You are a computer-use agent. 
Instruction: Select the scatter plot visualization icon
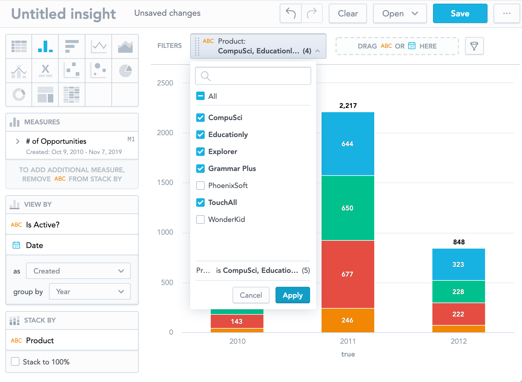(72, 70)
